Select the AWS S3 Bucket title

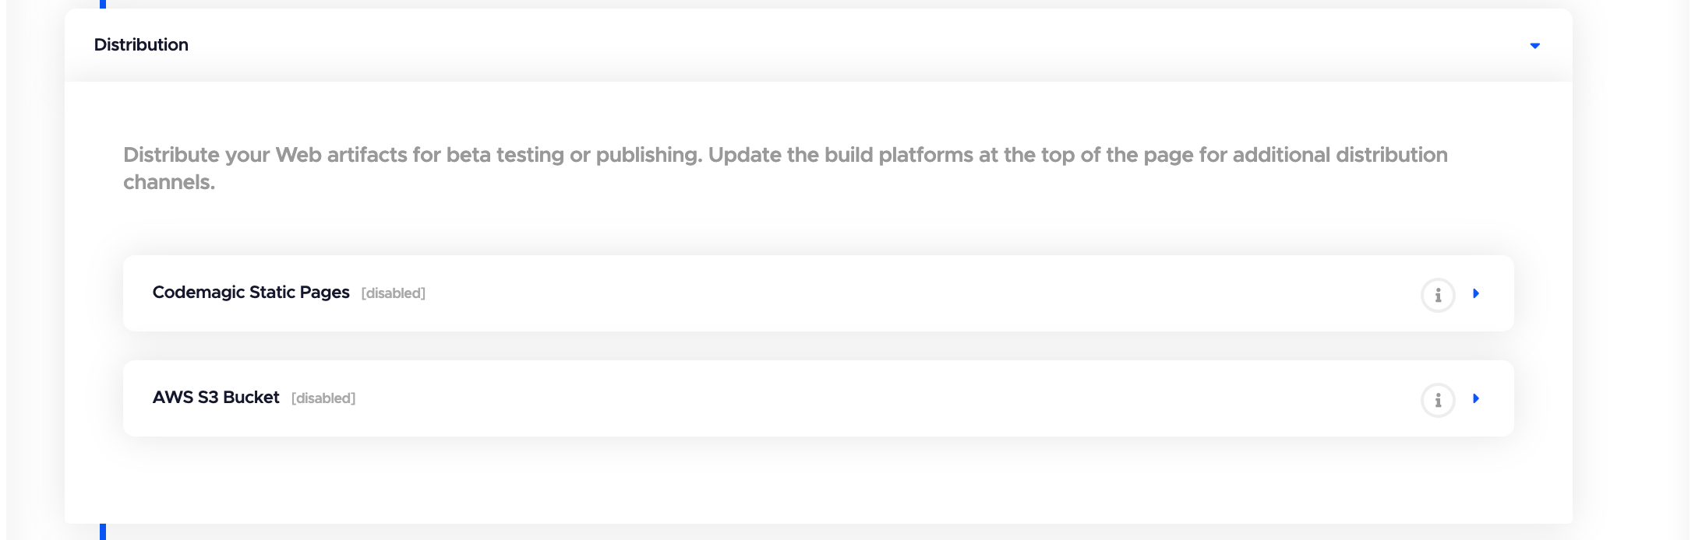[216, 398]
